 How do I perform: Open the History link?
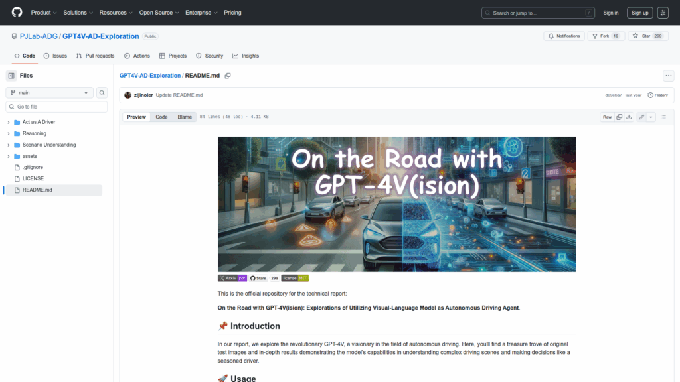click(x=657, y=95)
